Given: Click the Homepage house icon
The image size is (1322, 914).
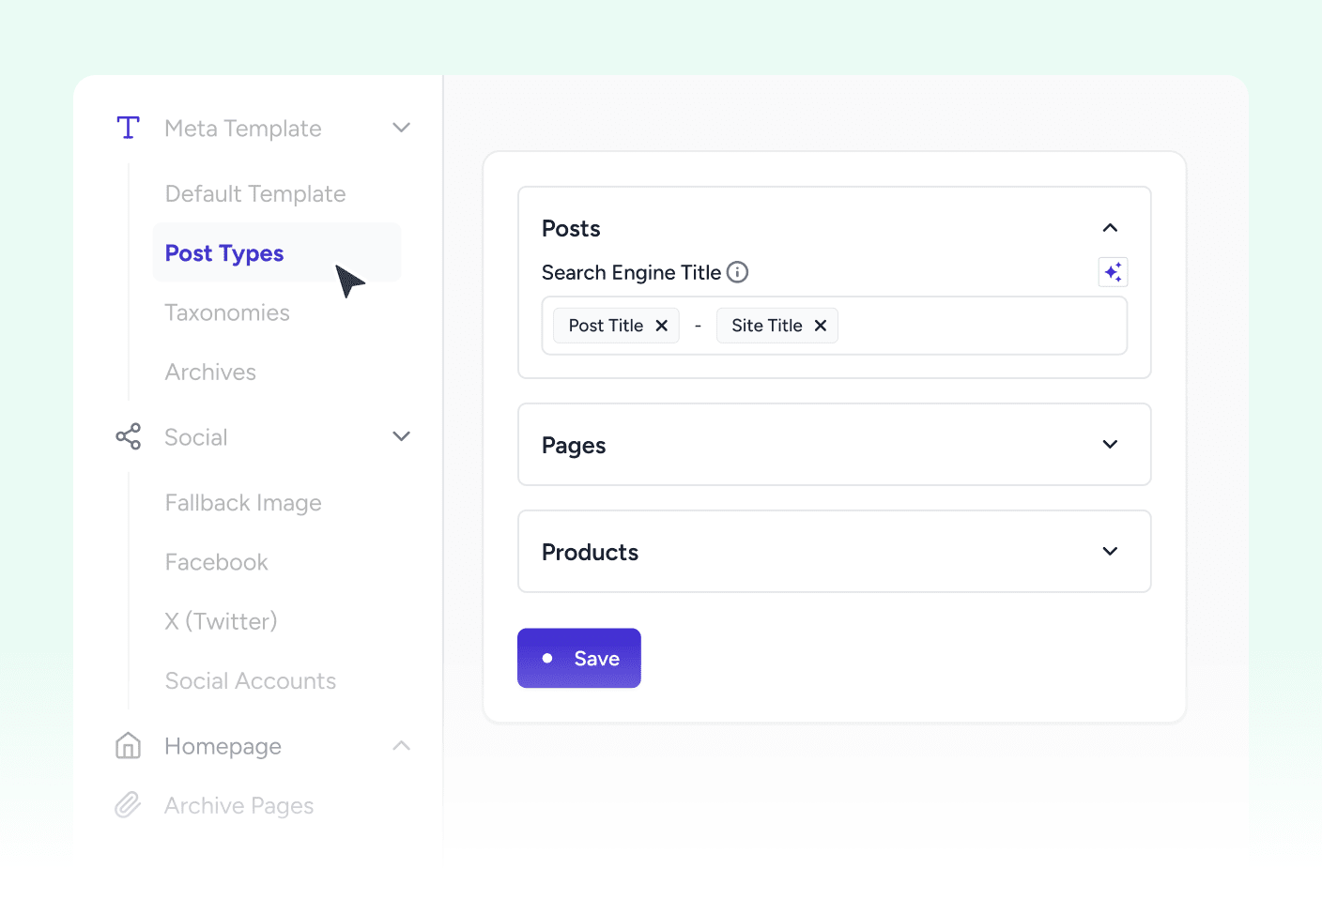Looking at the screenshot, I should click(129, 746).
